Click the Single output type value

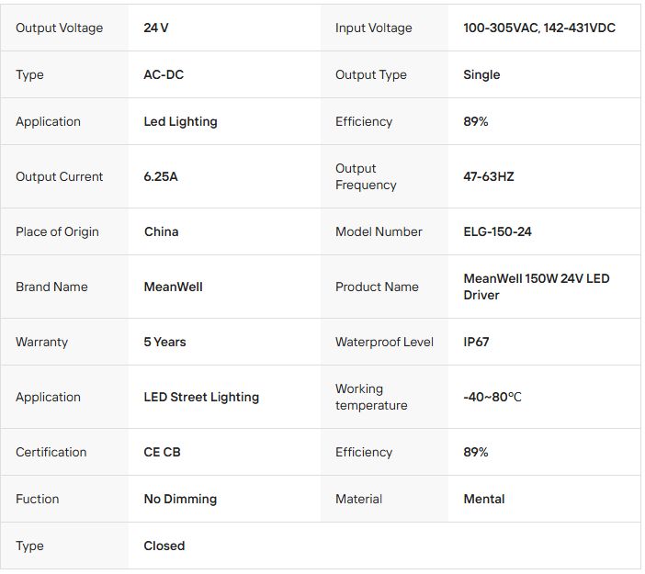pyautogui.click(x=481, y=74)
